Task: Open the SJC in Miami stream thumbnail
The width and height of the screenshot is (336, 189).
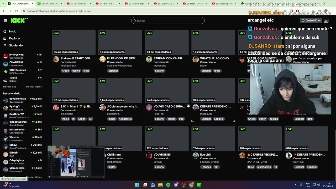Action: pos(74,90)
